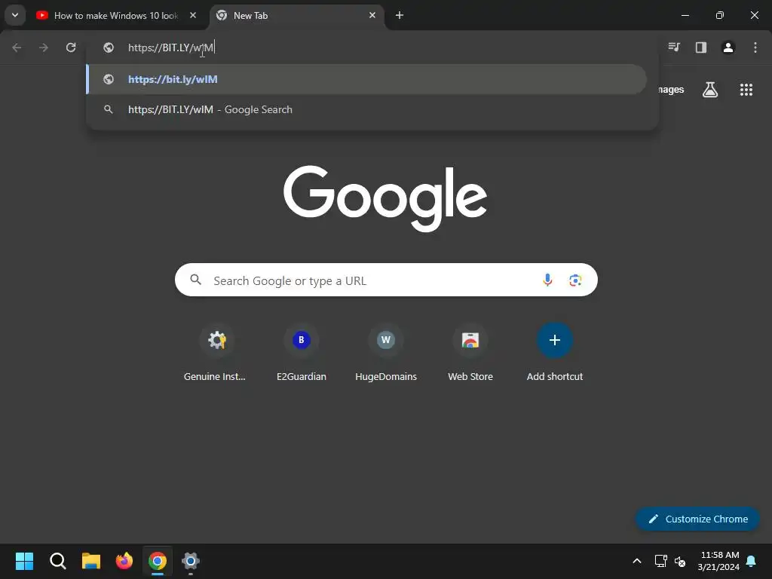
Task: Open the Windows Start menu
Action: [x=24, y=561]
